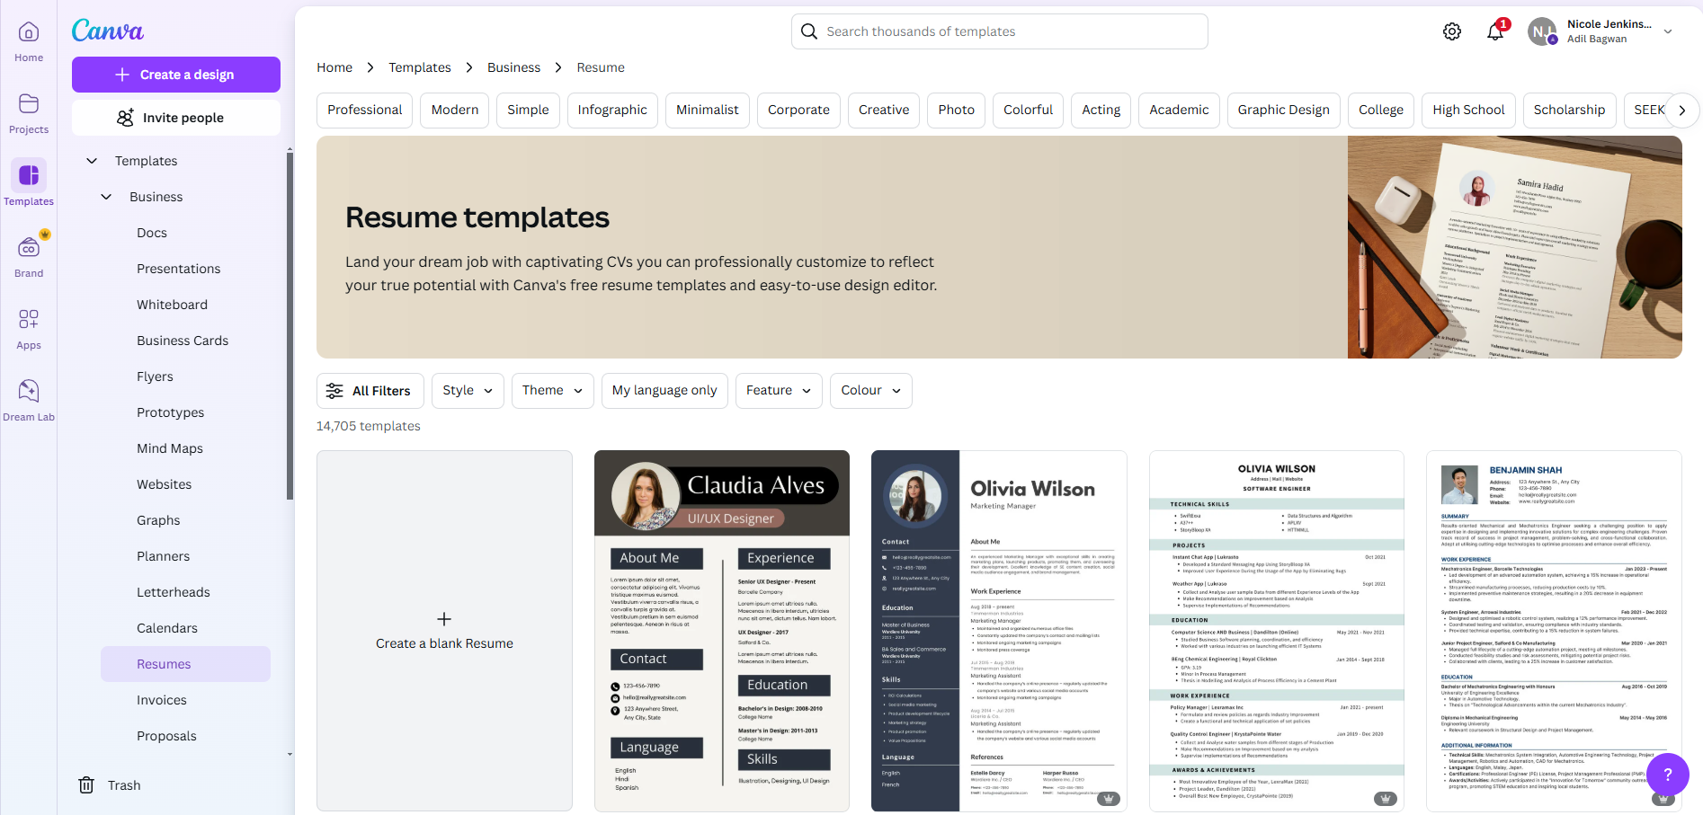1703x815 pixels.
Task: Toggle the My language only filter
Action: click(x=664, y=391)
